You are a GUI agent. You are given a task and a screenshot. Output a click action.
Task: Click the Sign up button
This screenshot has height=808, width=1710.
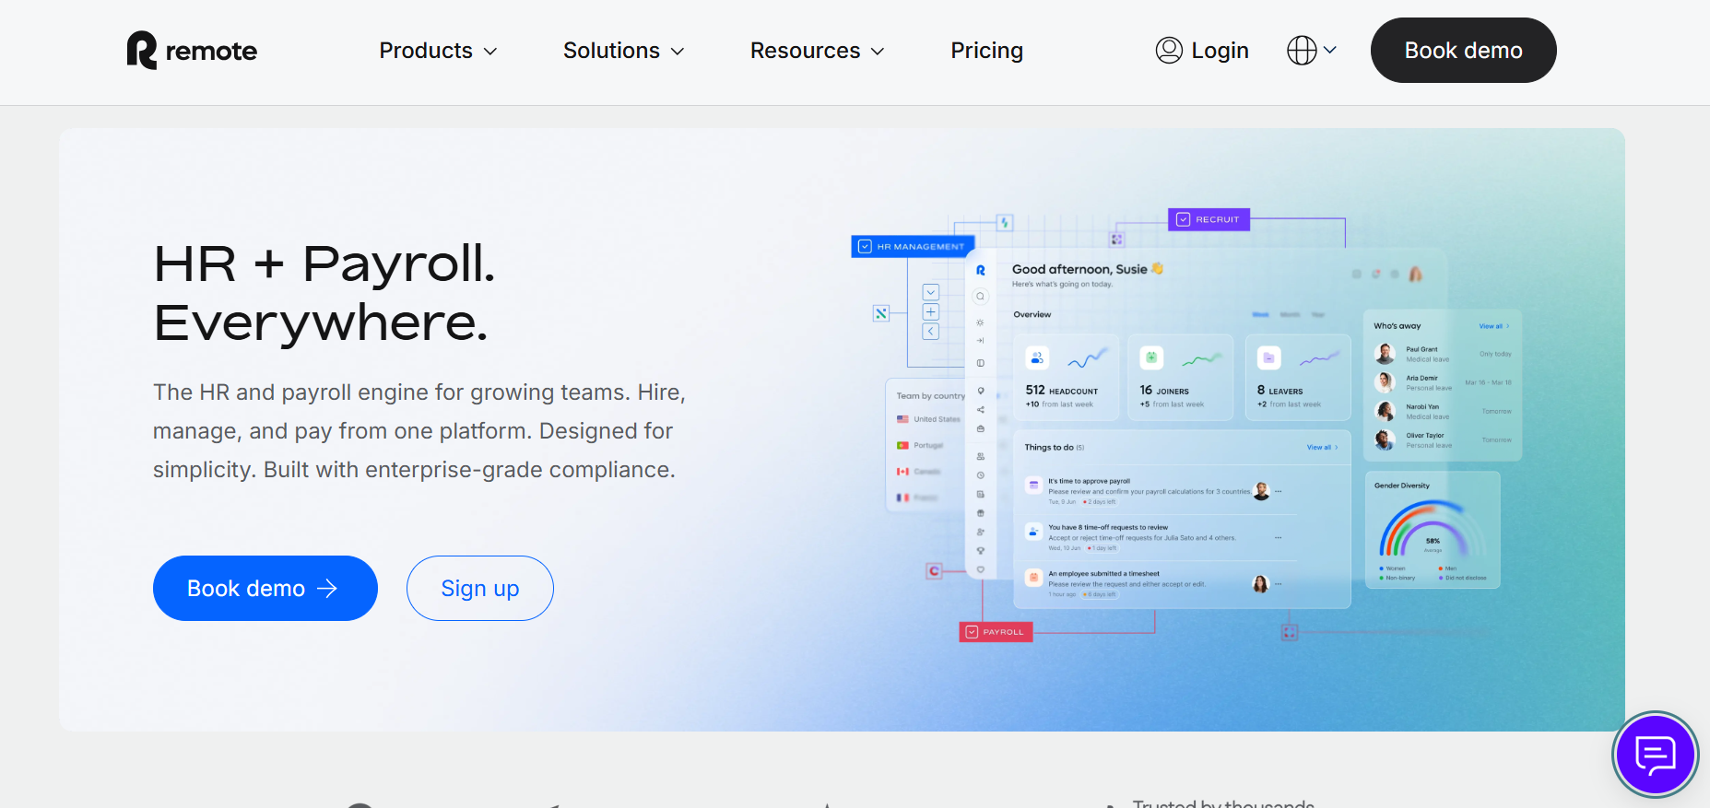[x=480, y=588]
